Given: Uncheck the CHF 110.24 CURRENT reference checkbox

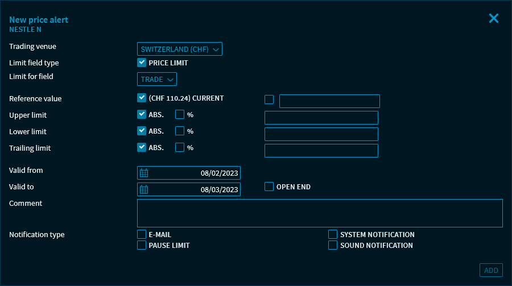Looking at the screenshot, I should (x=142, y=98).
